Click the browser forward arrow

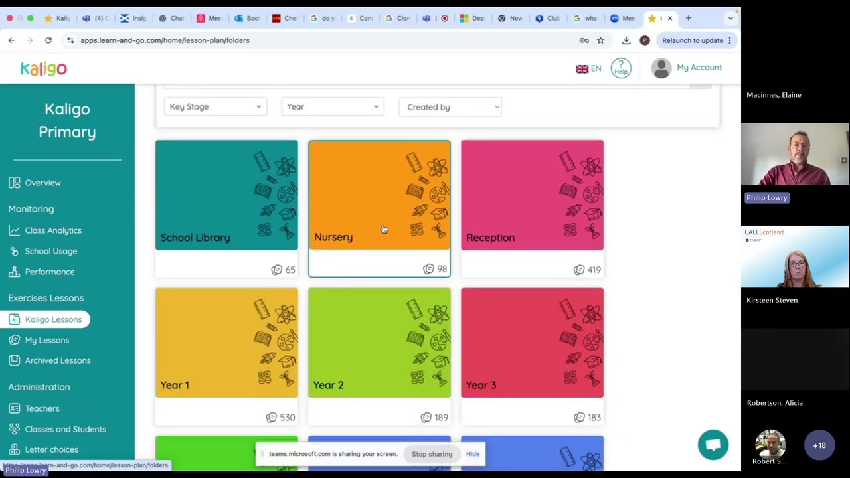(30, 40)
